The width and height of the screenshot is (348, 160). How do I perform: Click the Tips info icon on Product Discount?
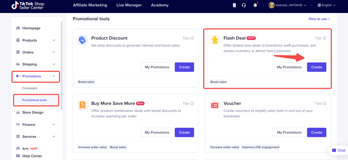pyautogui.click(x=192, y=38)
